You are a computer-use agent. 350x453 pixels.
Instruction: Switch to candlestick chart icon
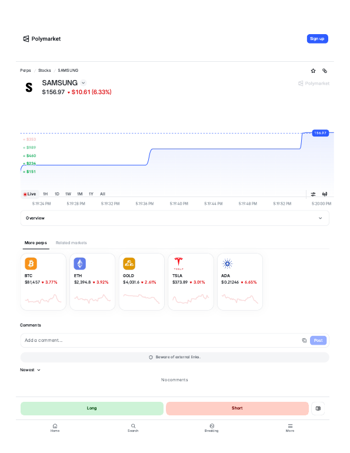click(x=325, y=194)
